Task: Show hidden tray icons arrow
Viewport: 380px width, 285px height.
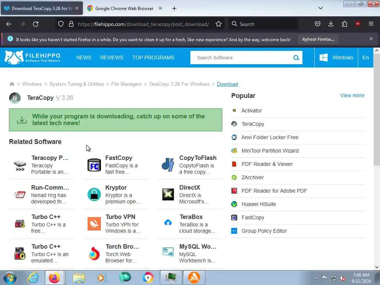Action: coord(315,278)
